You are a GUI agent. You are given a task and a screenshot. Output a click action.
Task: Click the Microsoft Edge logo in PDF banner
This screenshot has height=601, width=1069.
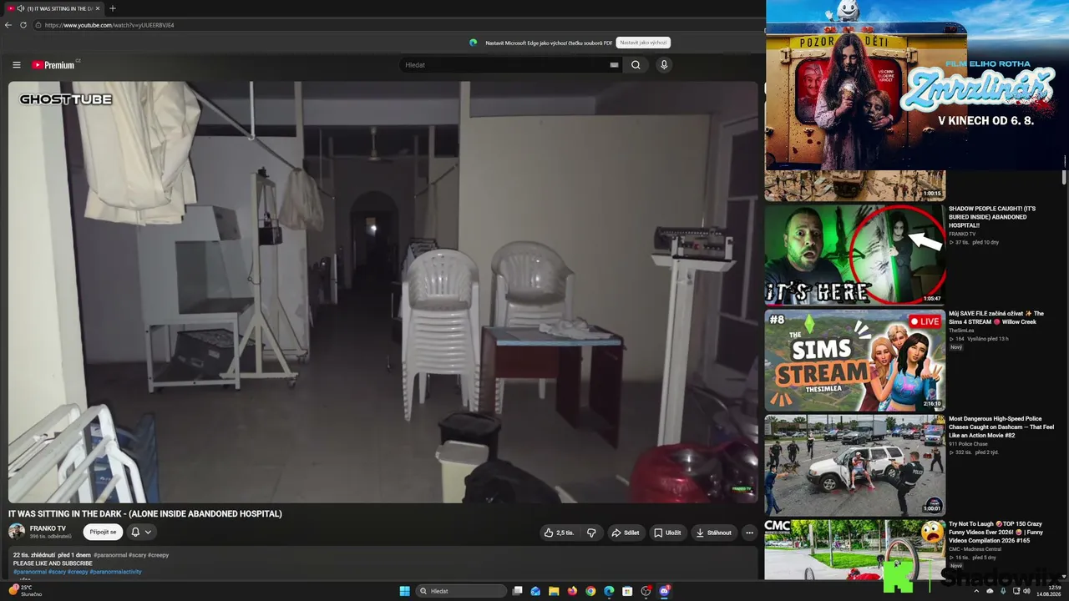pyautogui.click(x=474, y=43)
